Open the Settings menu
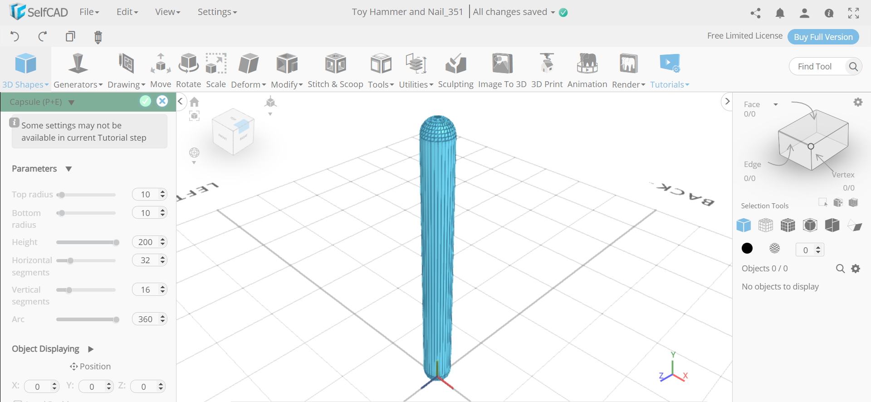Screen dimensions: 871x402 coord(217,12)
